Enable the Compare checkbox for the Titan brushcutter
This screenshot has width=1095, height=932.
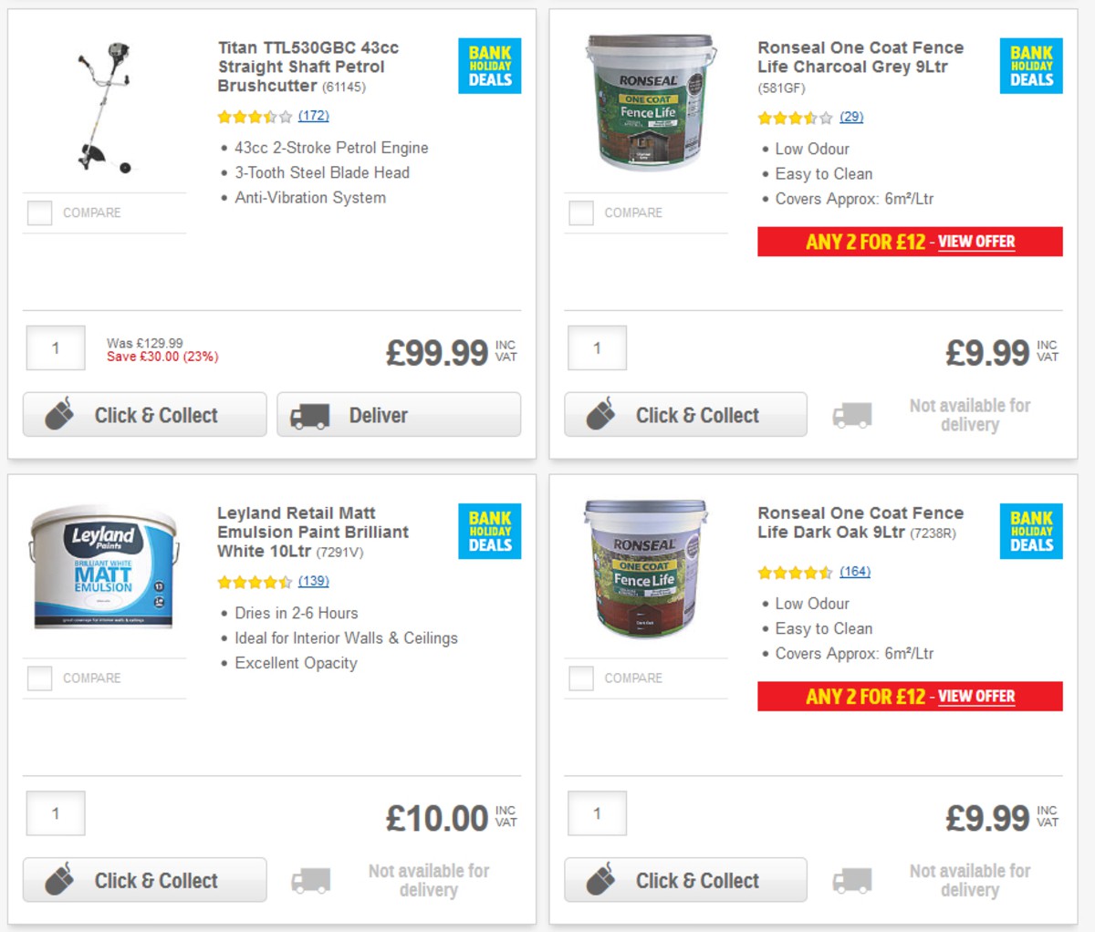tap(39, 212)
